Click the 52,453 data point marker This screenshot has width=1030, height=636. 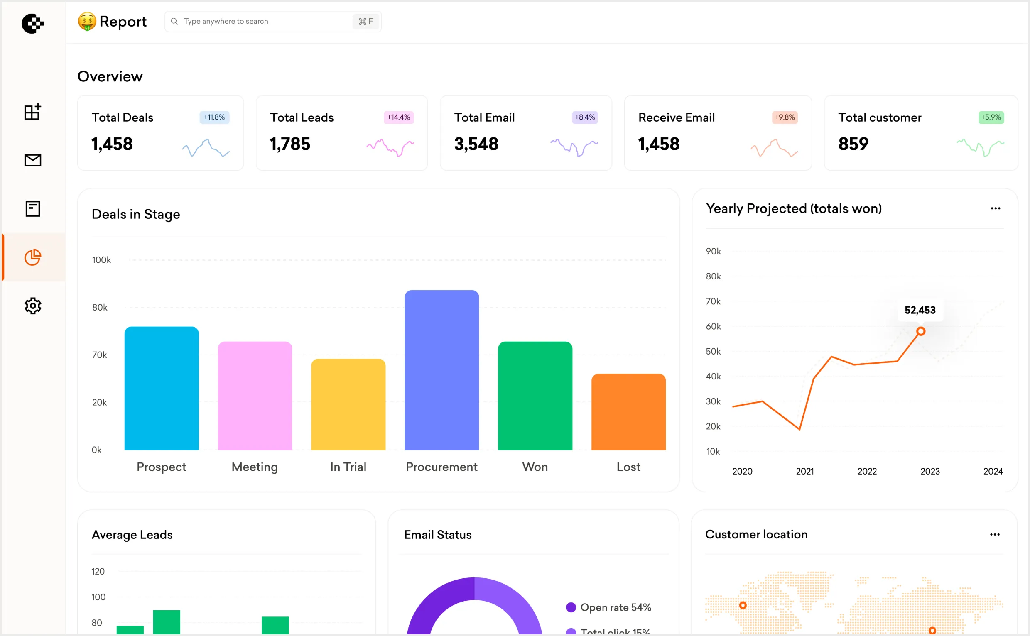921,331
